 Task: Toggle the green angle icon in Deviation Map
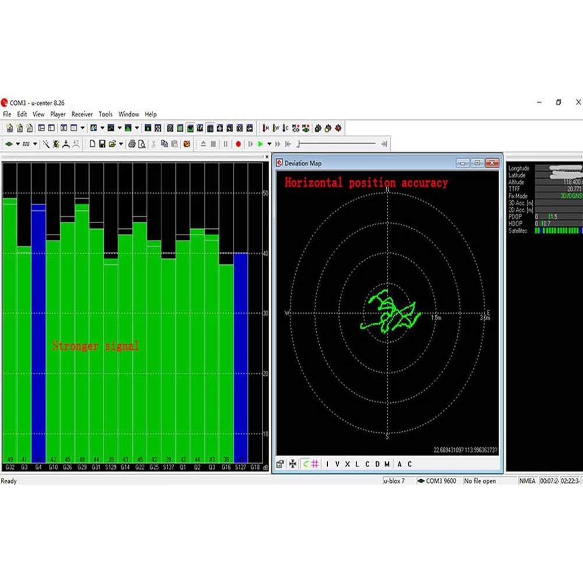click(x=305, y=464)
